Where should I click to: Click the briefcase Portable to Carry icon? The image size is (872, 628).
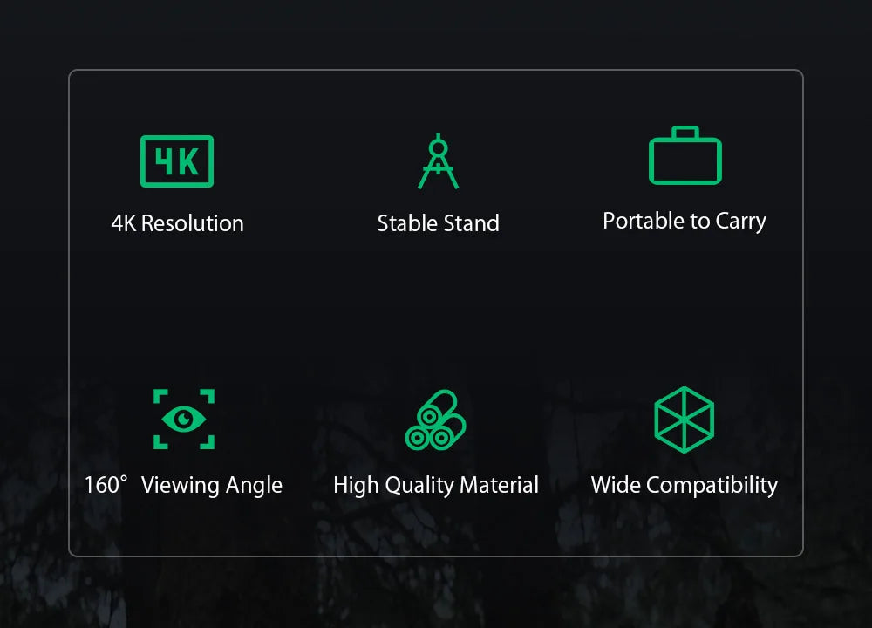pyautogui.click(x=685, y=155)
